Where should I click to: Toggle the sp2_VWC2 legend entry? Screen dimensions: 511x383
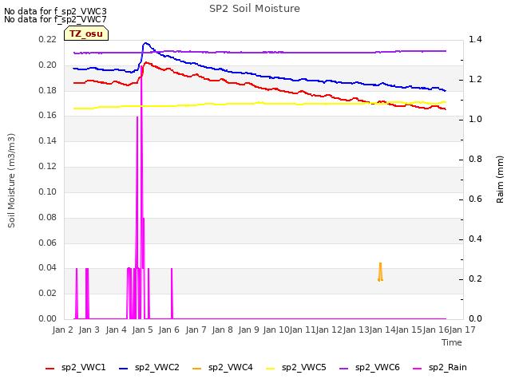pos(149,368)
